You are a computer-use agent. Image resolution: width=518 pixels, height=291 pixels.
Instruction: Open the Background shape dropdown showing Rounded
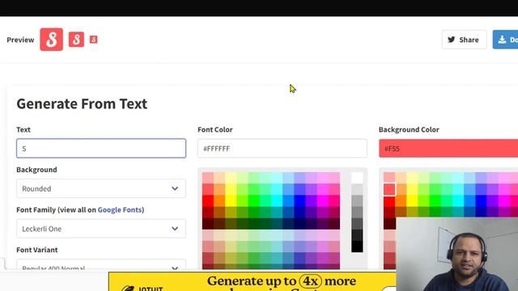coord(101,188)
